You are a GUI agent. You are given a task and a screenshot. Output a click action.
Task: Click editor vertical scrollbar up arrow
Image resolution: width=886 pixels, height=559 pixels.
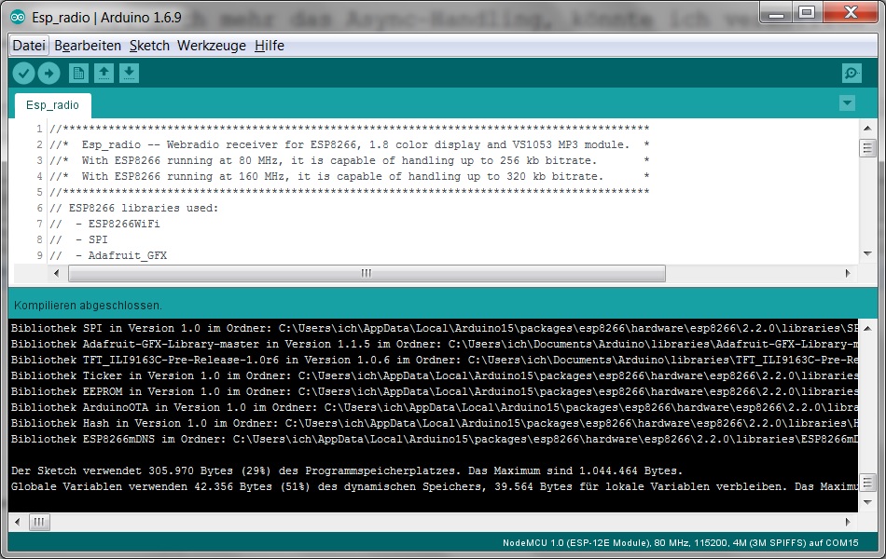click(867, 129)
